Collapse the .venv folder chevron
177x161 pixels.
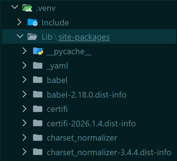(15, 7)
